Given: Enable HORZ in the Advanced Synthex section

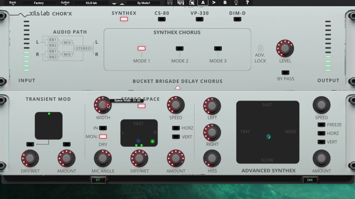Looking at the screenshot, I should coord(321,133).
